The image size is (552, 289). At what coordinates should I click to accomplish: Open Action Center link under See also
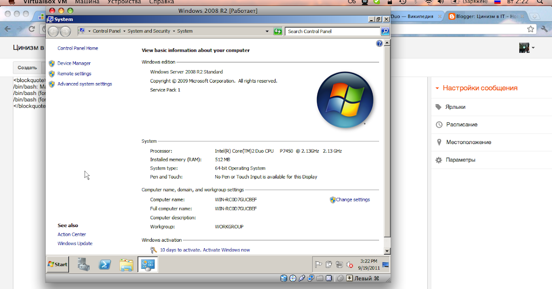(72, 234)
